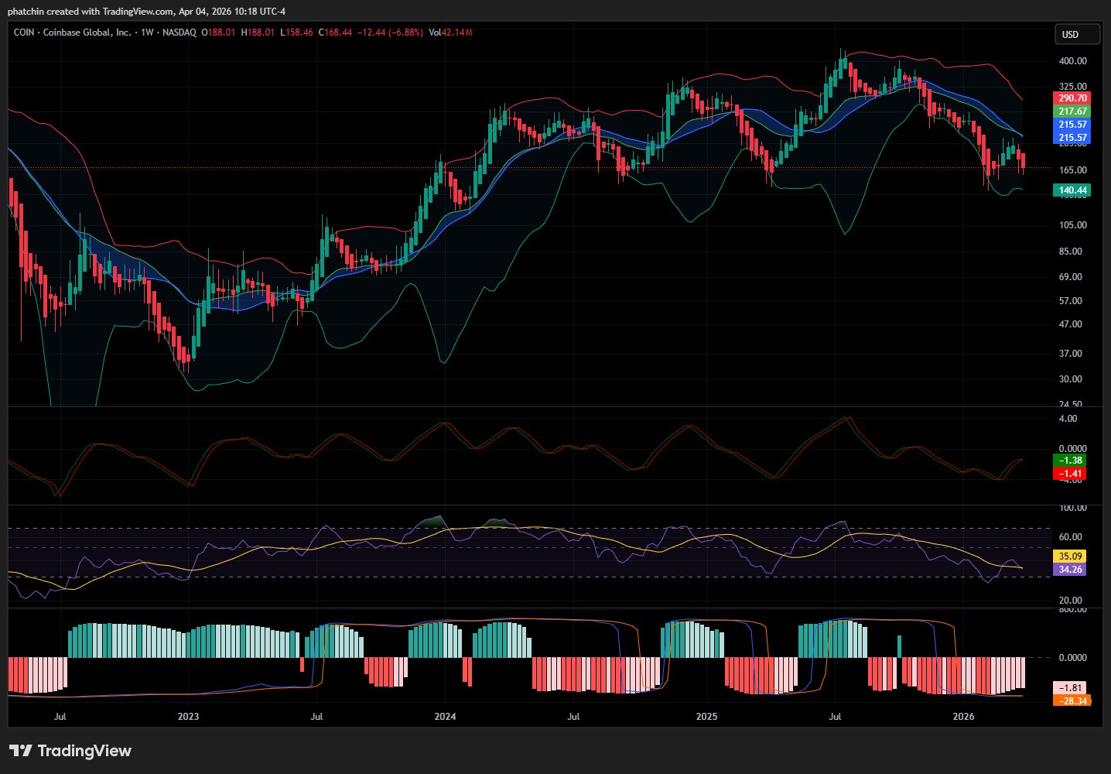This screenshot has height=774, width=1111.
Task: Click the yellow 35.09 RSI average label
Action: click(1070, 557)
